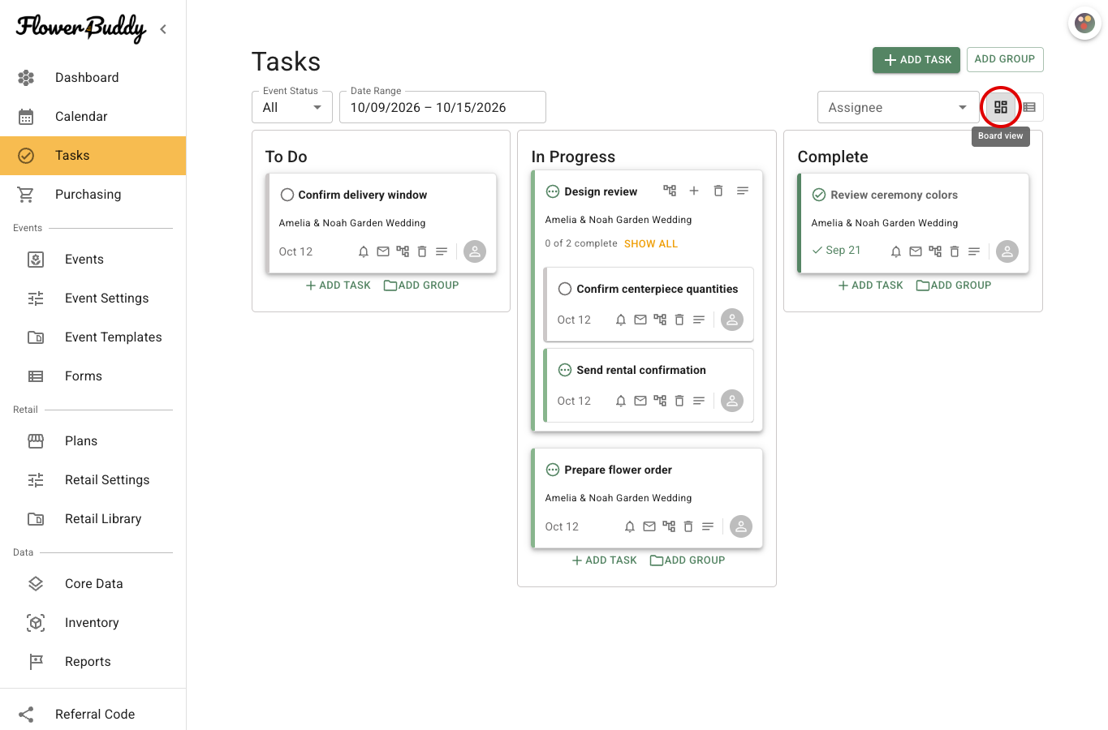This screenshot has width=1108, height=730.
Task: Click the email icon on Review ceremony colors
Action: coord(916,251)
